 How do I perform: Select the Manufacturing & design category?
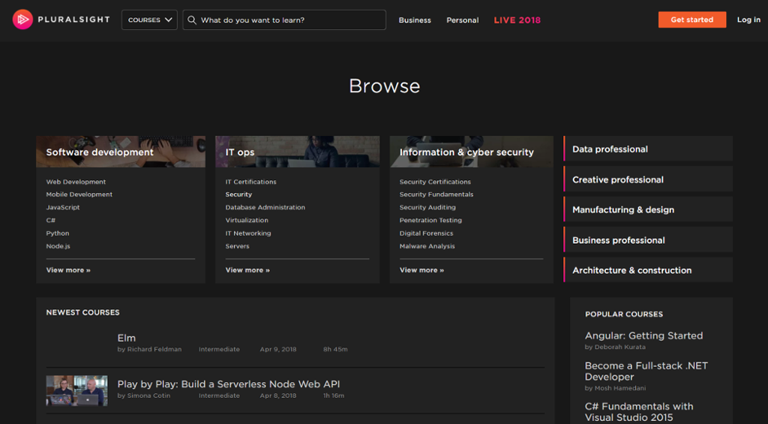click(648, 210)
